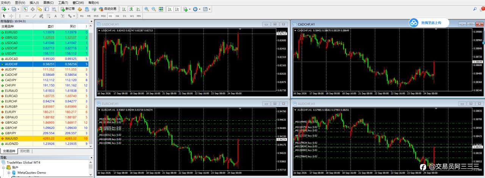Switch to M30 timeframe
The height and width of the screenshot is (178, 485).
tap(103, 16)
